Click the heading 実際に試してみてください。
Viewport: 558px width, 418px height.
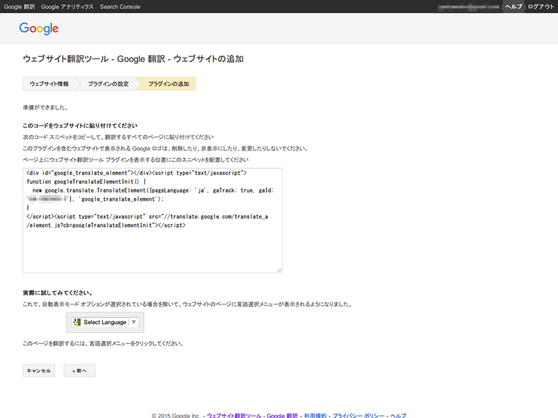58,293
